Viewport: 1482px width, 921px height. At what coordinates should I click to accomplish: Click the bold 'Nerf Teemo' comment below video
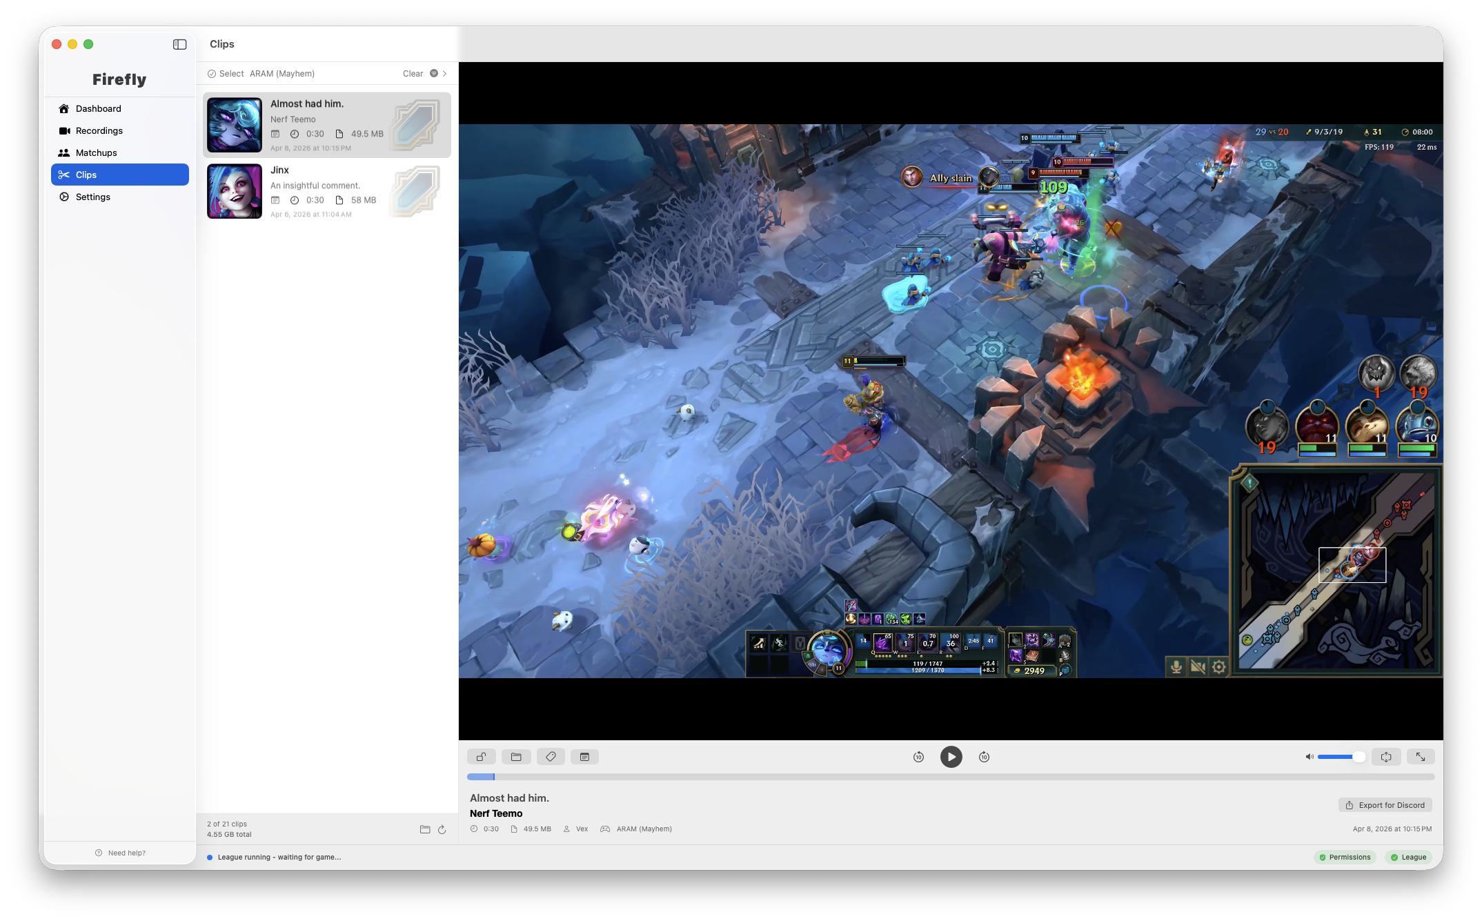(496, 813)
